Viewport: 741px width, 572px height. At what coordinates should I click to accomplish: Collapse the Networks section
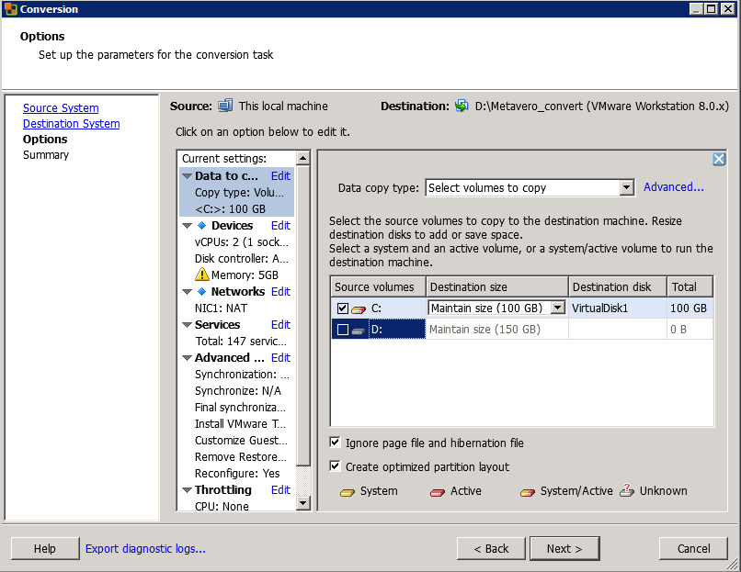click(x=188, y=292)
